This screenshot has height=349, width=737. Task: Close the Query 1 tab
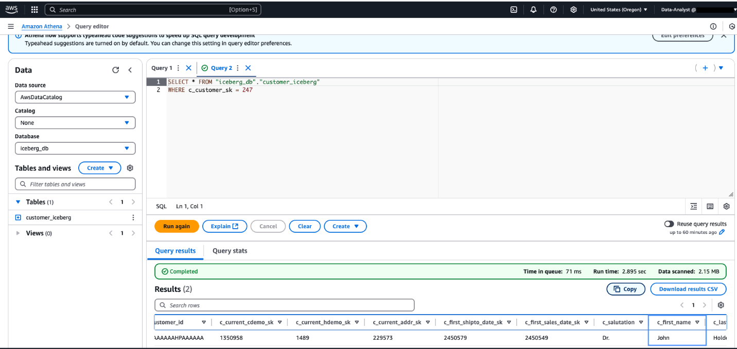pyautogui.click(x=188, y=68)
